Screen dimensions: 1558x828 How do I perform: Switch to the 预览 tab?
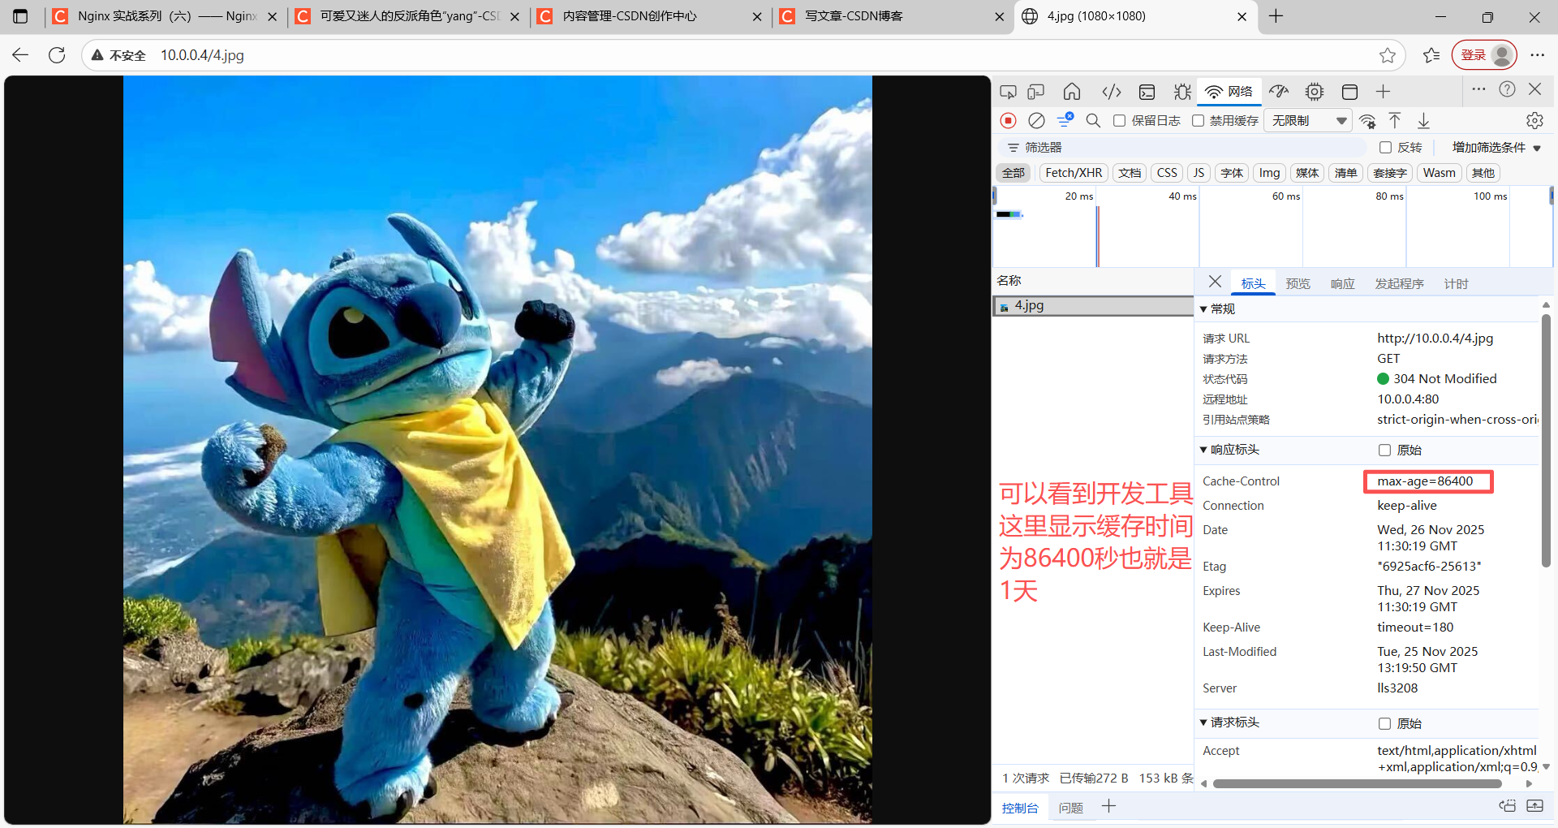click(x=1298, y=283)
